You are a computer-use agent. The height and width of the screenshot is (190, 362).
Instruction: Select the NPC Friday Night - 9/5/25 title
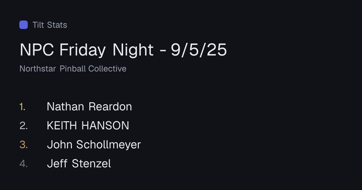pos(123,50)
